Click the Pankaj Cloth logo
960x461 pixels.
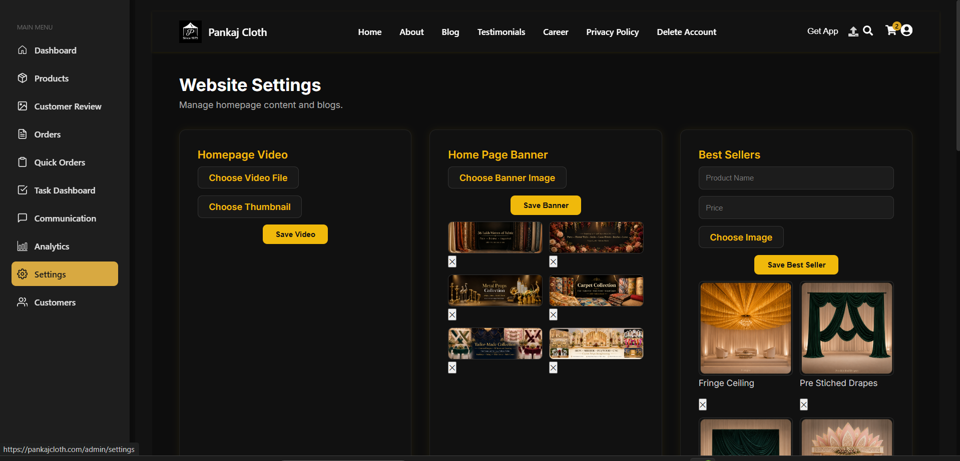(190, 31)
